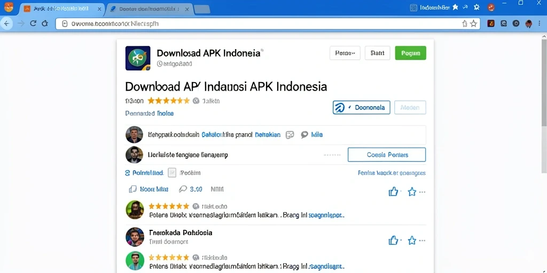Click the home icon beside the reload button
This screenshot has width=547, height=273.
point(45,23)
